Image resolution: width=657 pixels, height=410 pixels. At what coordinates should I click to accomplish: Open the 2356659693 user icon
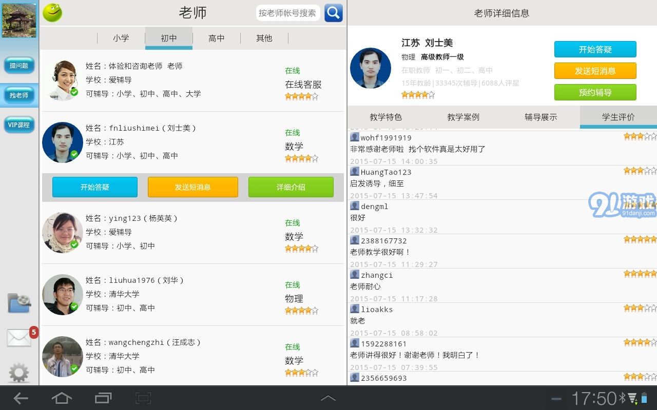pos(355,377)
